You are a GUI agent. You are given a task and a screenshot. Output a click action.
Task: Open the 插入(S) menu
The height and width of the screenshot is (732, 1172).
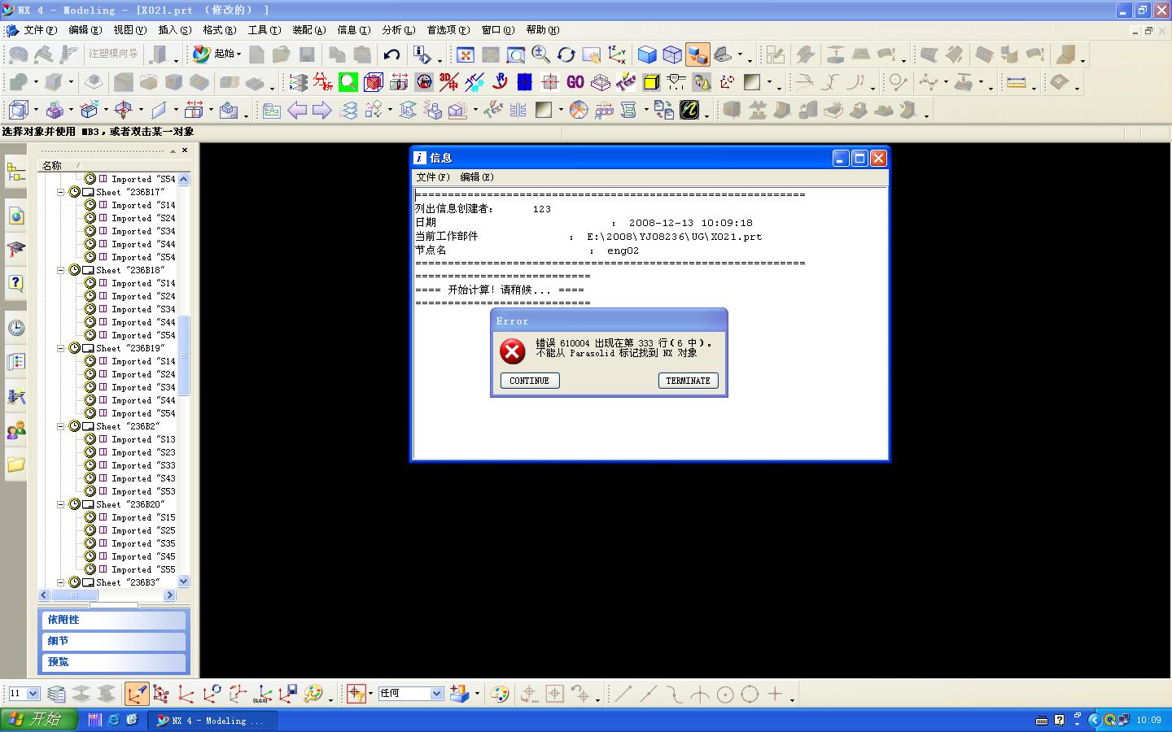click(174, 30)
